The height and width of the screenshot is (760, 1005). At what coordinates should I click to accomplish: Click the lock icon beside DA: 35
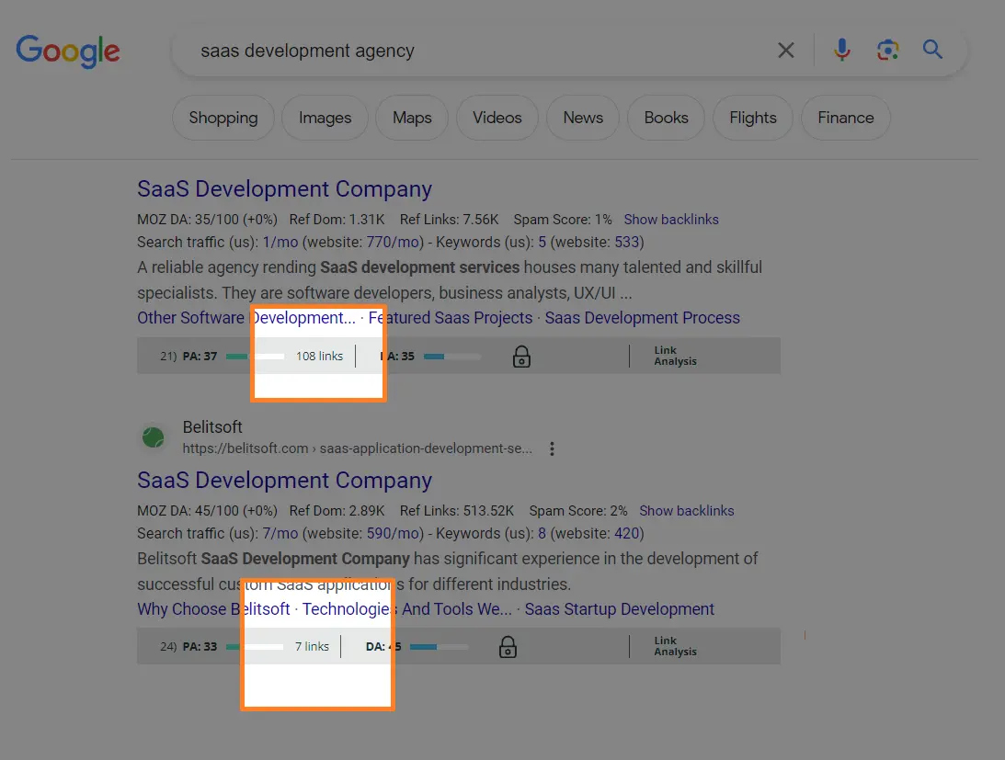[x=521, y=357]
